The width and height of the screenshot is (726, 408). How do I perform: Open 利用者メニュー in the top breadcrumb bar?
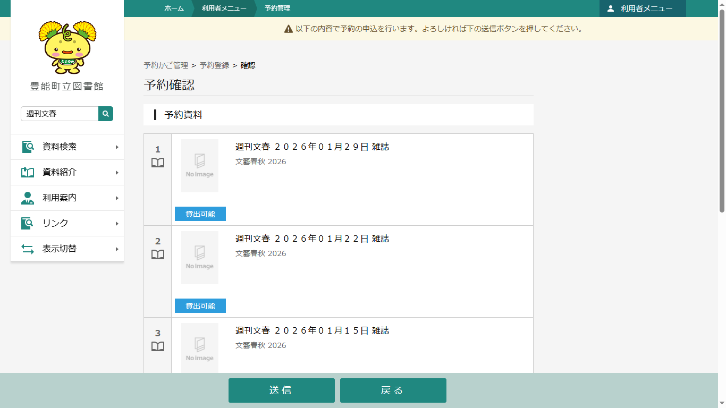click(x=224, y=8)
